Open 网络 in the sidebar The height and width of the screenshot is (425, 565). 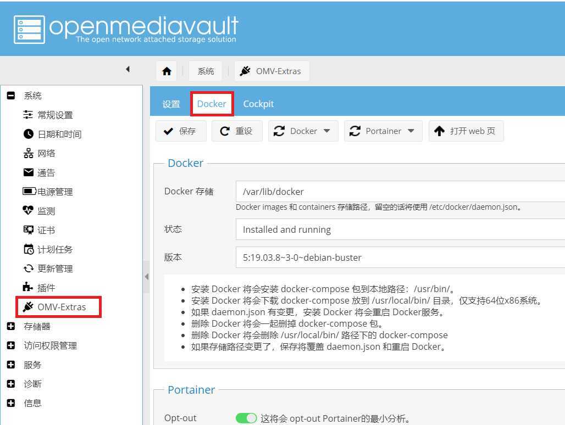46,154
